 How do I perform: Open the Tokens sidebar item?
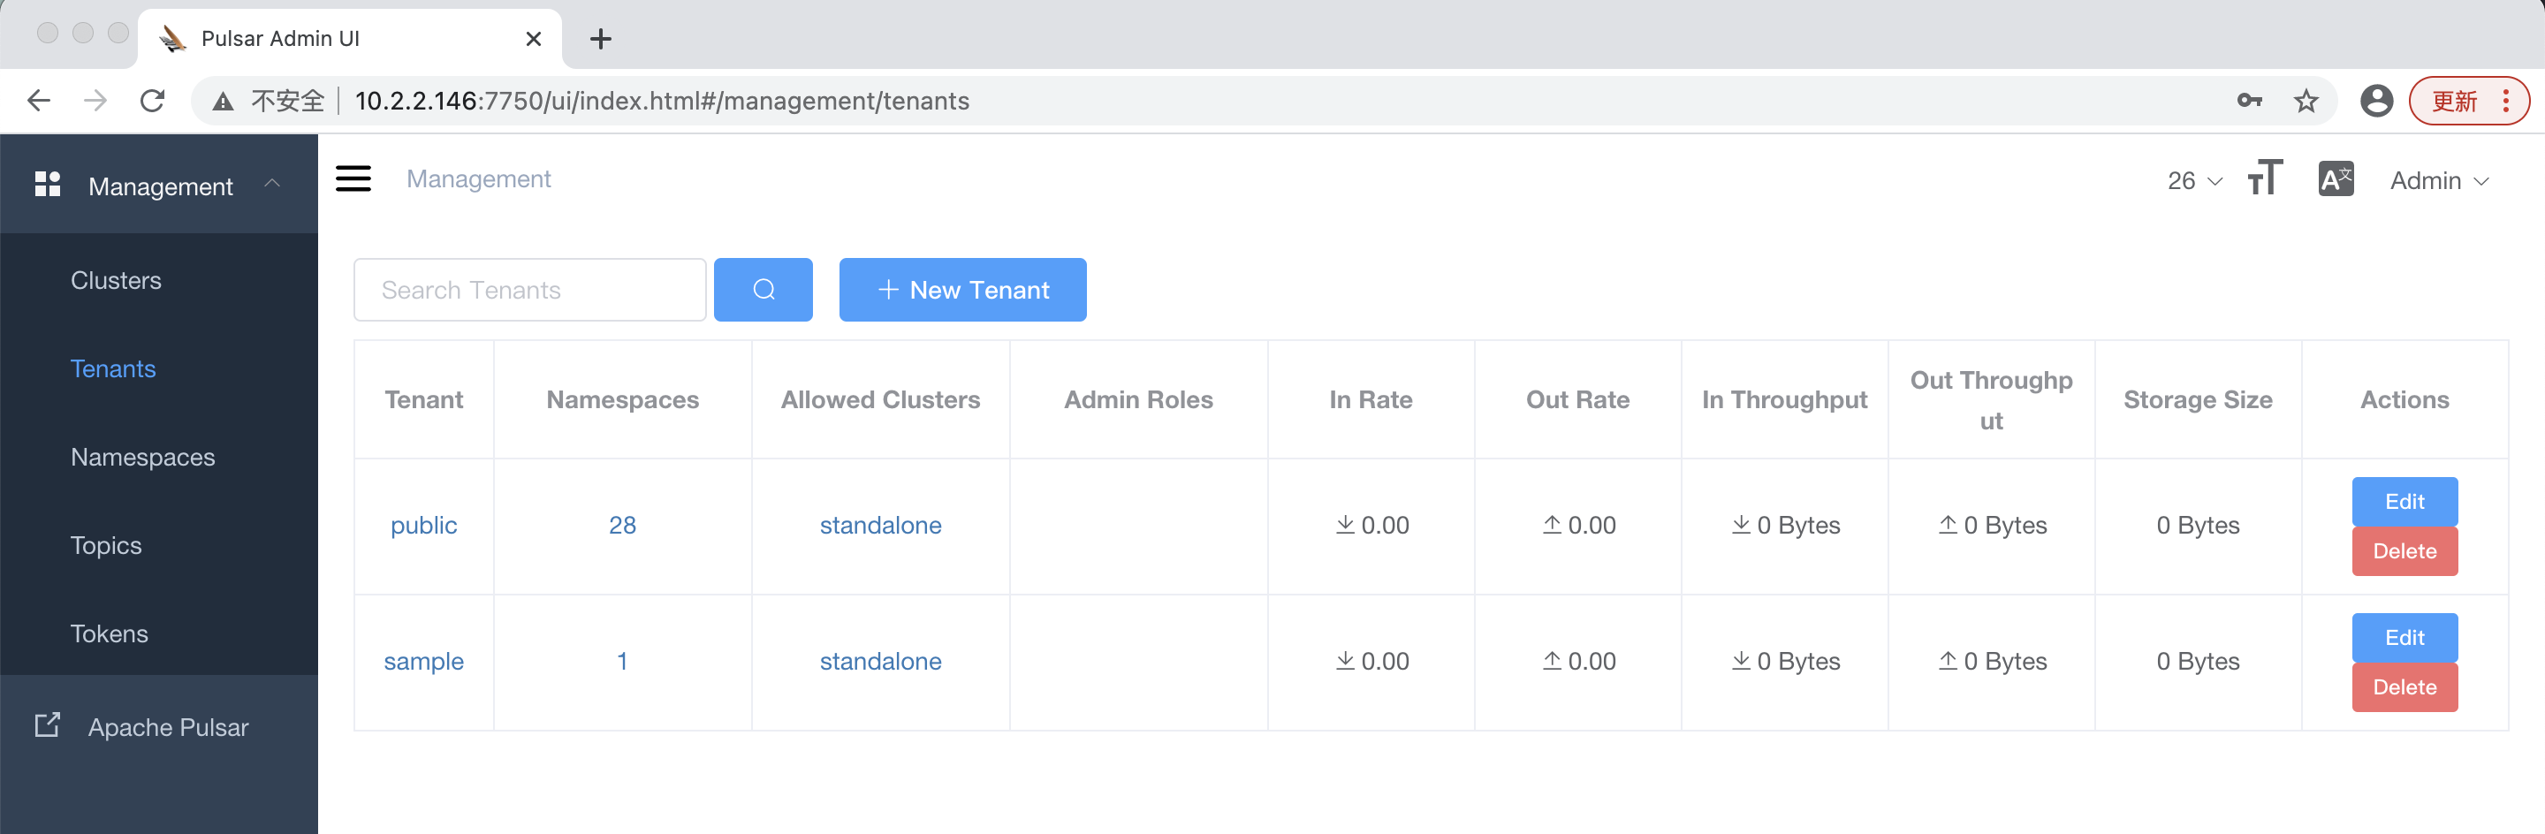coord(109,633)
